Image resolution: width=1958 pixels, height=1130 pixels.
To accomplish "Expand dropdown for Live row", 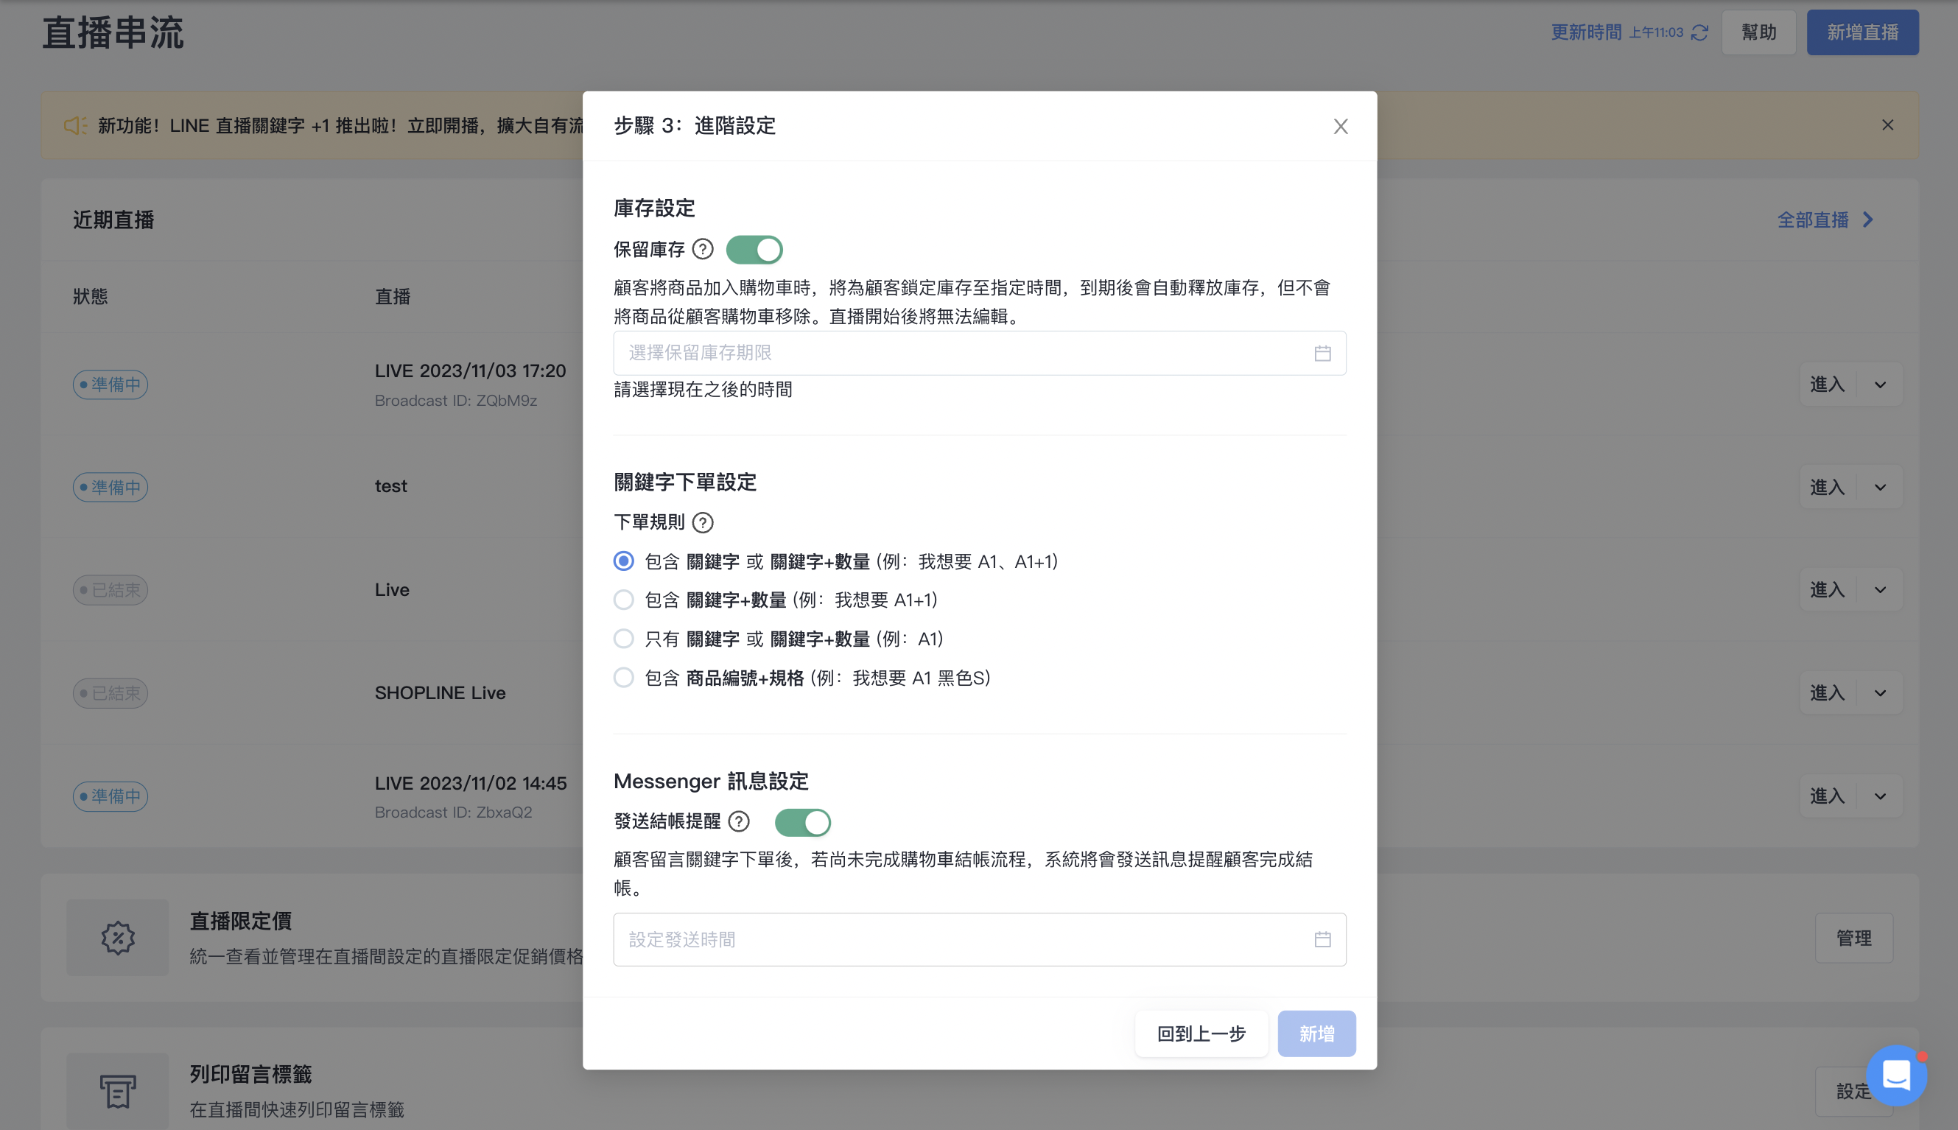I will pos(1880,590).
